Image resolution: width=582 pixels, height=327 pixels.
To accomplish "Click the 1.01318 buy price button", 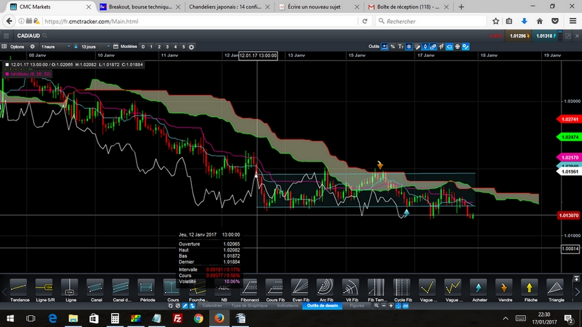I will (546, 36).
